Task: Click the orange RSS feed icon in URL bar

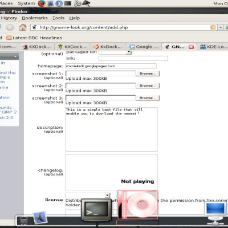Action: [x=213, y=27]
